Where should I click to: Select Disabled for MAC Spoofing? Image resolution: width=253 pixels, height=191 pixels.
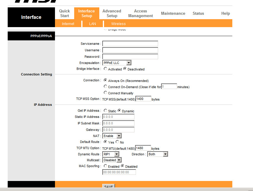click(123, 166)
